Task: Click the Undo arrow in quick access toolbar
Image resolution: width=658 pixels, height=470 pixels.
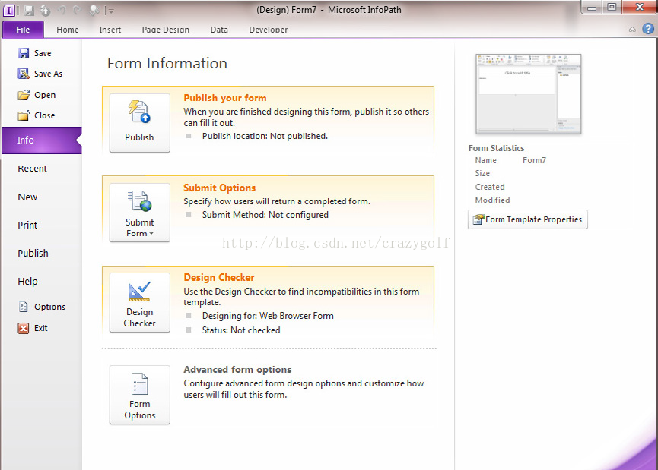Action: [x=62, y=10]
